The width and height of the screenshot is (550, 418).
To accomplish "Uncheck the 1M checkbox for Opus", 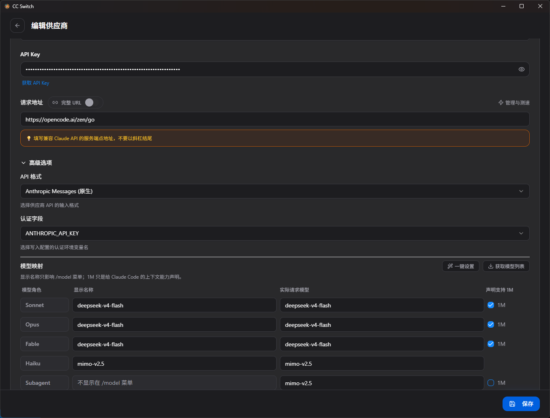I will [x=491, y=324].
